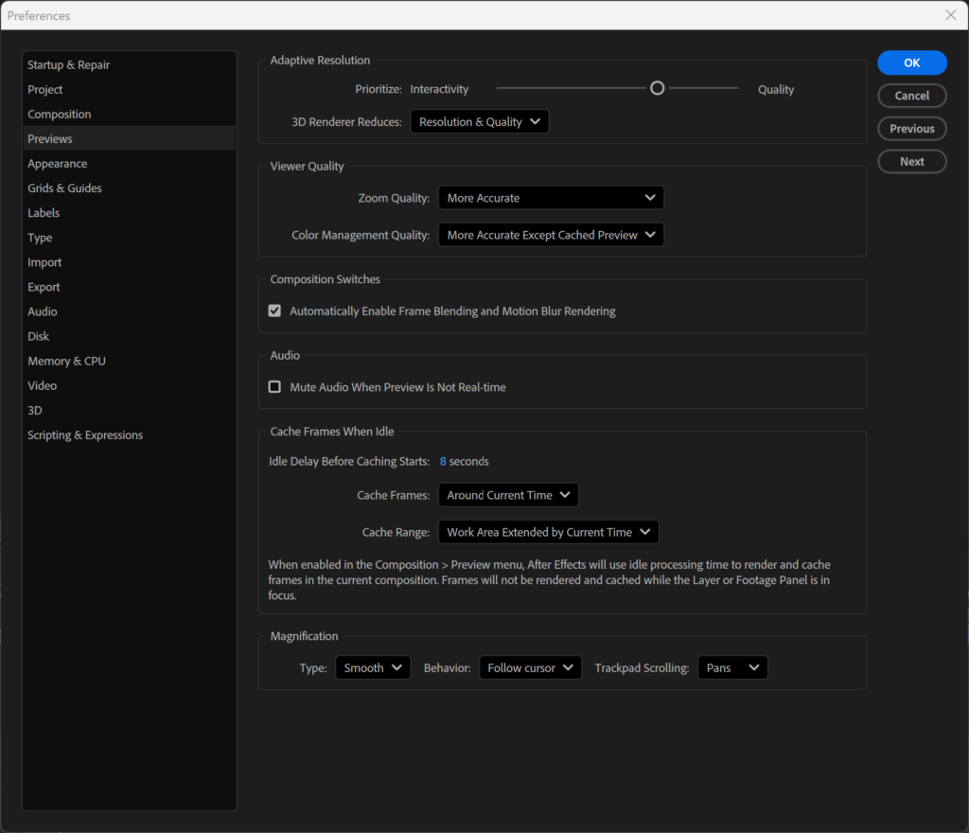Open the Magnification Type dropdown
This screenshot has width=969, height=833.
pyautogui.click(x=373, y=667)
